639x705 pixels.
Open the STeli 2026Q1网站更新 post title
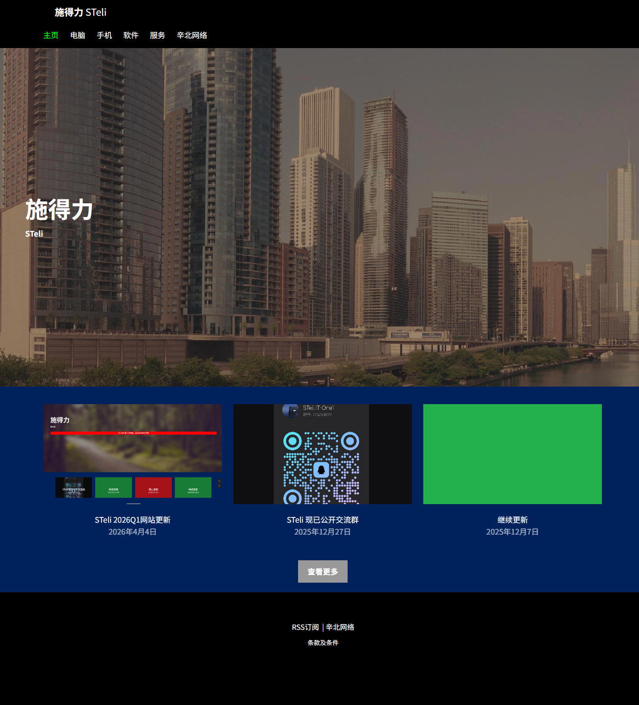coord(132,520)
